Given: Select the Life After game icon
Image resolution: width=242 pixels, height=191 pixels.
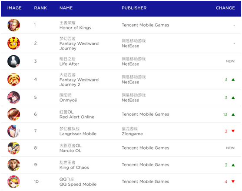Looking at the screenshot, I should point(13,61).
